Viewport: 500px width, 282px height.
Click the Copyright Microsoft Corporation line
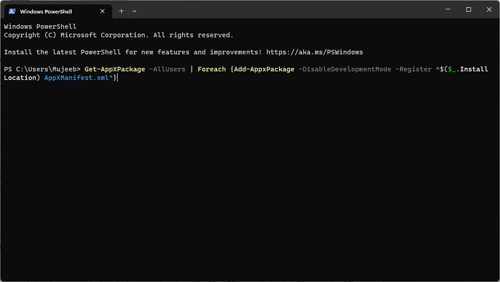118,35
